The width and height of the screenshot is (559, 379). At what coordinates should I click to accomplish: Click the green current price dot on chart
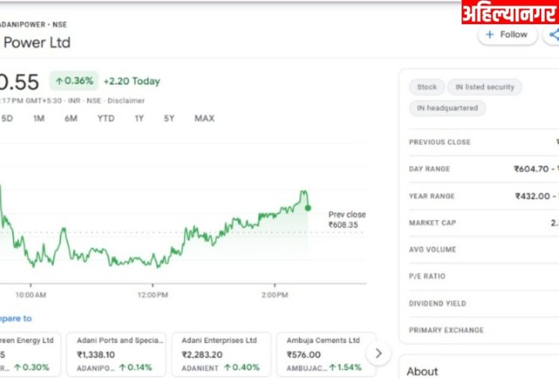coord(308,208)
